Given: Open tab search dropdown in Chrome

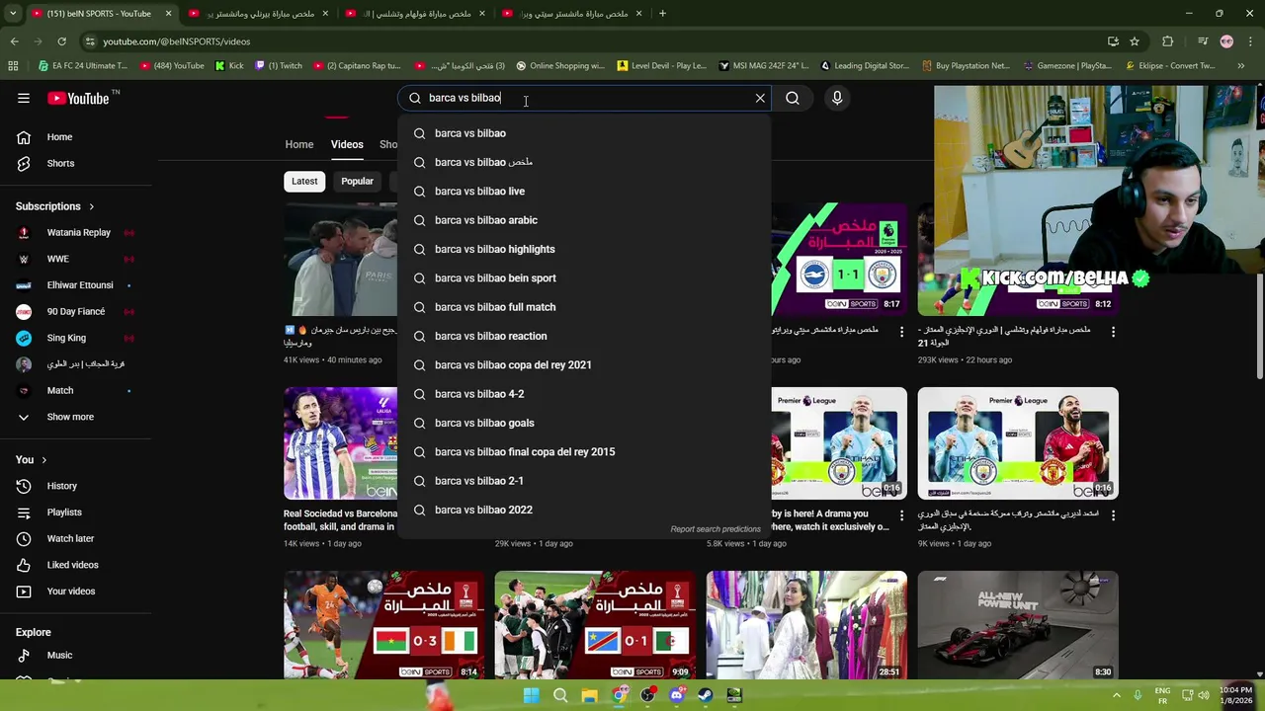Looking at the screenshot, I should pos(14,14).
